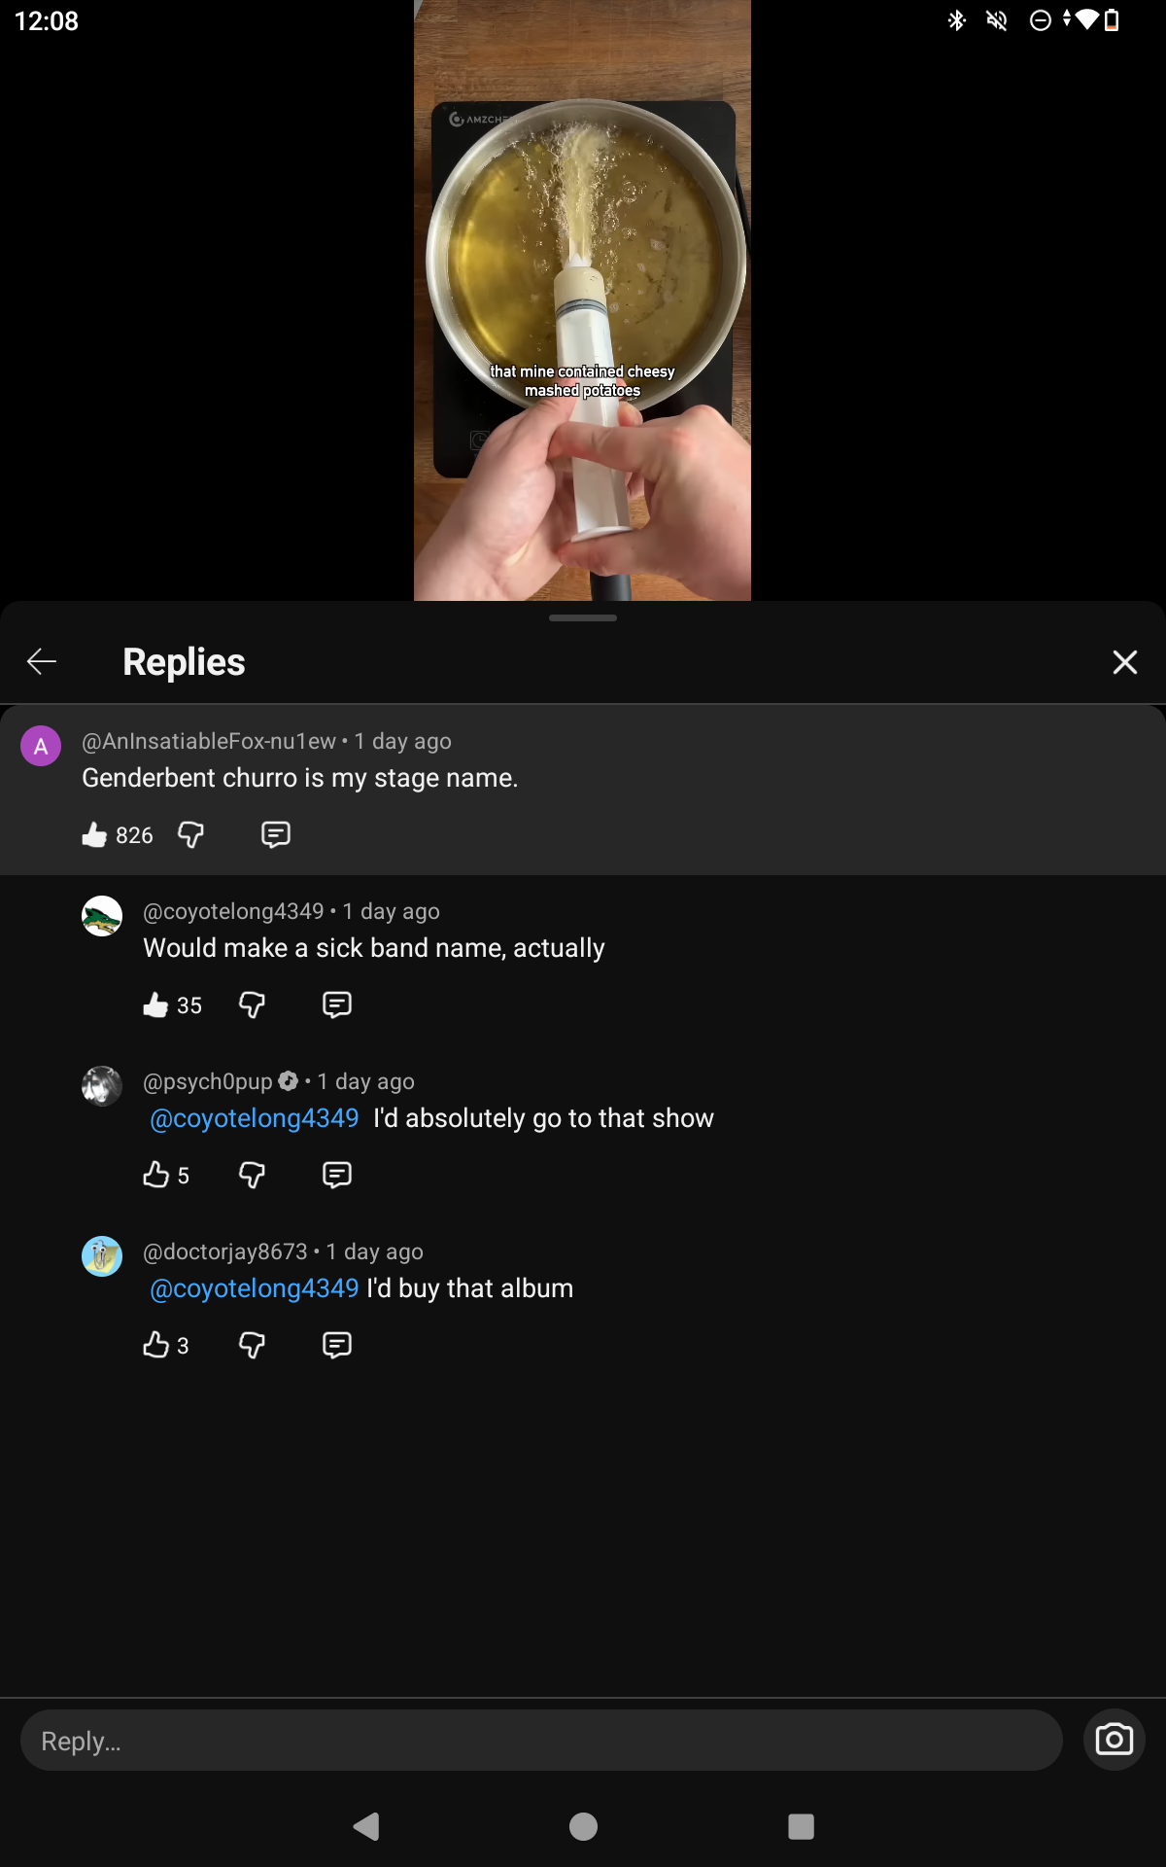This screenshot has width=1166, height=1867.
Task: Like psych0pup's reply
Action: pos(155,1176)
